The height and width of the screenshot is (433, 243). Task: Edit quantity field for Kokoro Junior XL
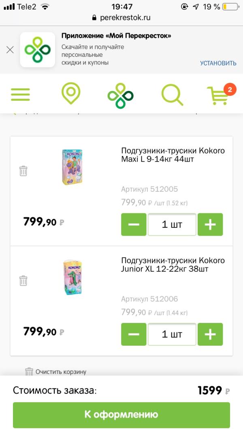coord(172,334)
